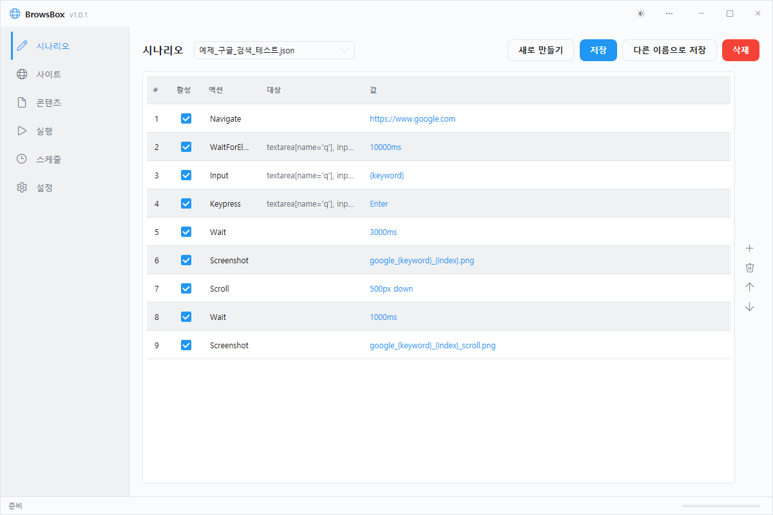Select the Scroll action cell
The image size is (773, 515).
point(219,288)
